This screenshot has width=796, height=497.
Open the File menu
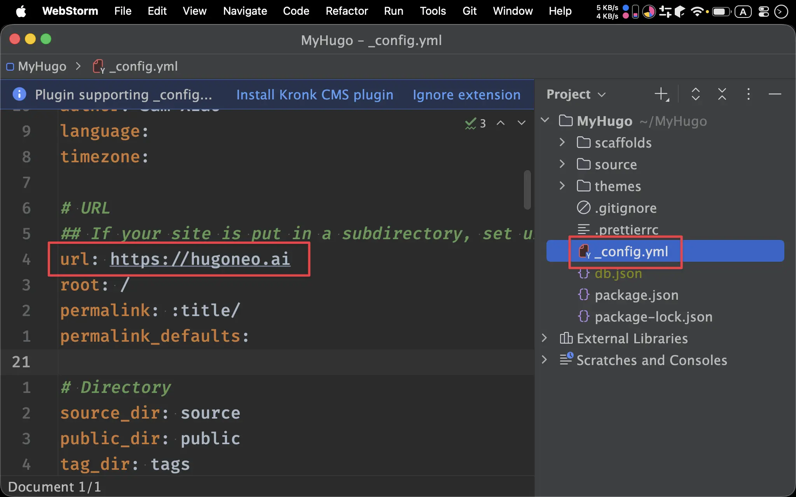(x=123, y=11)
